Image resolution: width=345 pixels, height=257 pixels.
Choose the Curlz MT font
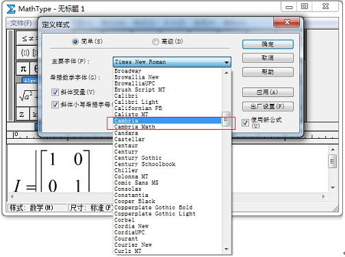pos(167,251)
